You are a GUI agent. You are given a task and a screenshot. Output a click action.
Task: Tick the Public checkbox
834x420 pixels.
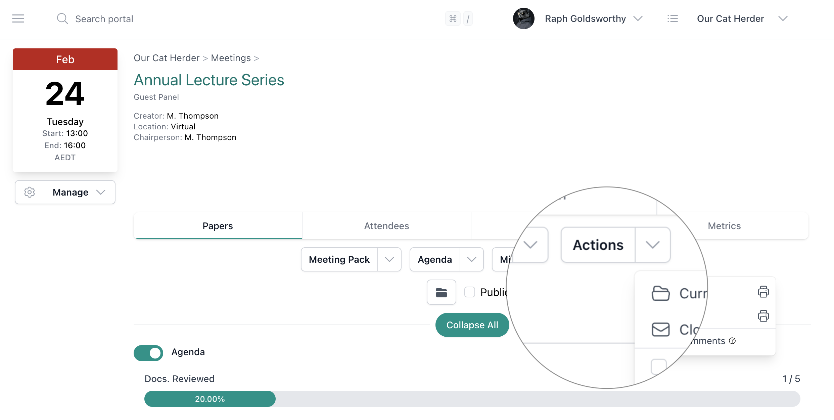pyautogui.click(x=470, y=292)
